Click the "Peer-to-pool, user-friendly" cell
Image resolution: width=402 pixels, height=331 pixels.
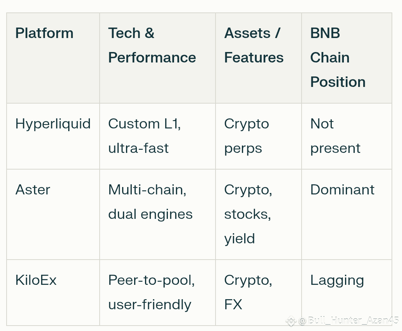151,292
